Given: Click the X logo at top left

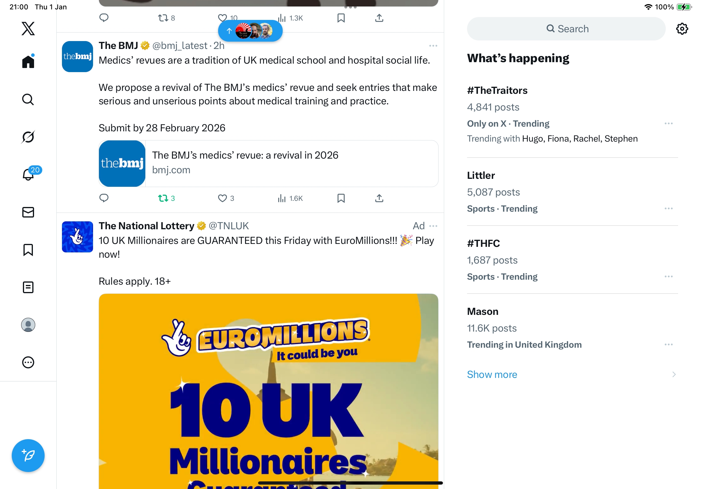Looking at the screenshot, I should click(x=28, y=29).
